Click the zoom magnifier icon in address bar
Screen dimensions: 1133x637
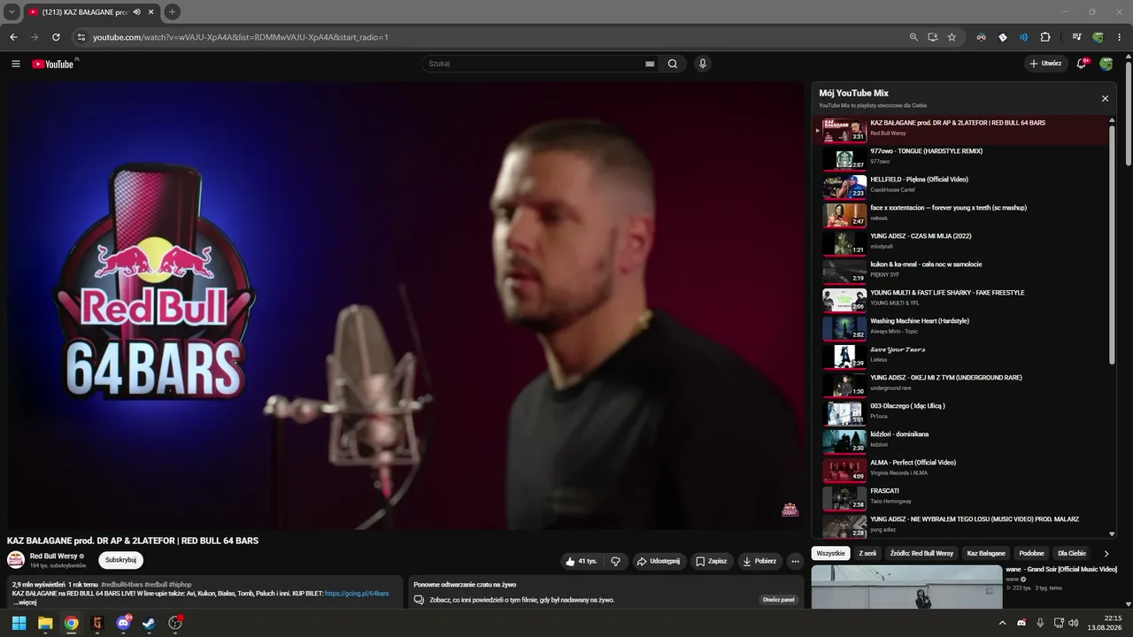pyautogui.click(x=913, y=37)
